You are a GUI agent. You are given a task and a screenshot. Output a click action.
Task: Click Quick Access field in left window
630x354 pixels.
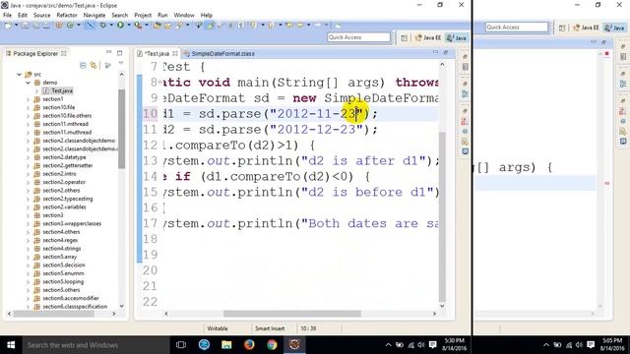358,37
